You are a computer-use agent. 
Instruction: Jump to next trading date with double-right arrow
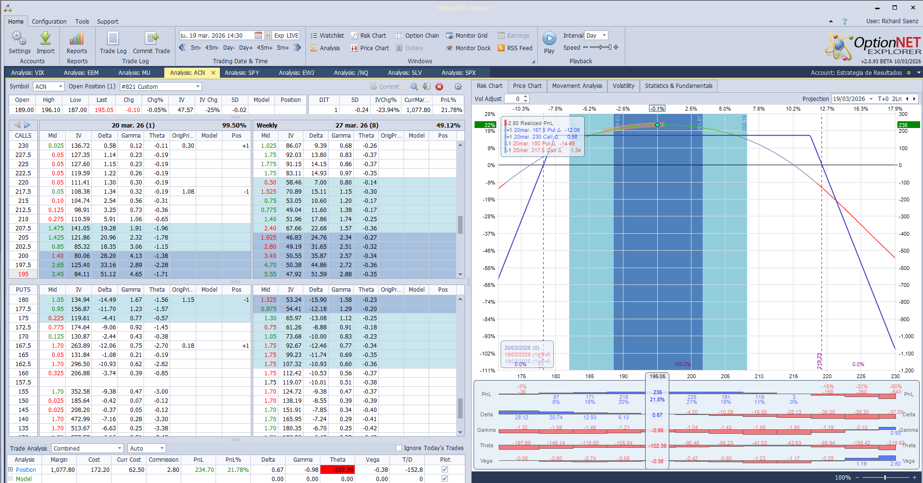297,47
